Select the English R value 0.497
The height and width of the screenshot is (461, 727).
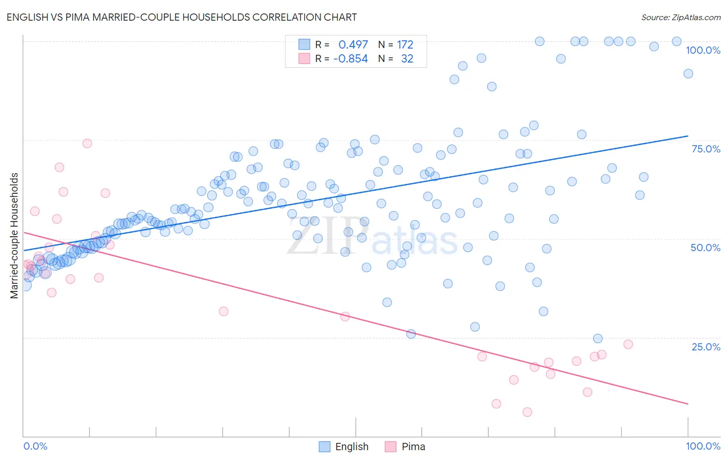[x=353, y=44]
